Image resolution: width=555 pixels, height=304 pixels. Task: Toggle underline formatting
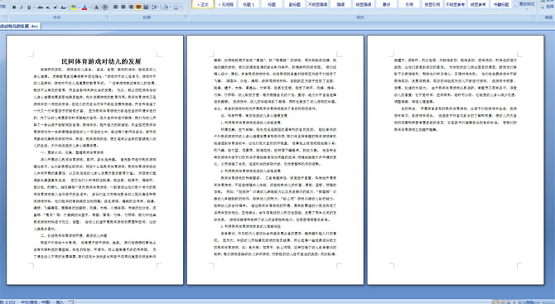pyautogui.click(x=29, y=7)
